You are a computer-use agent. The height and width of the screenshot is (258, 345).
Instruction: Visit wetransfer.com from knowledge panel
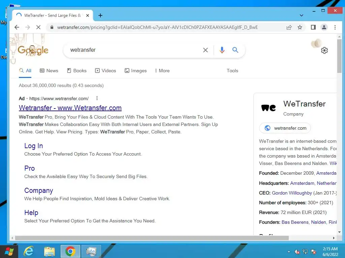[285, 128]
